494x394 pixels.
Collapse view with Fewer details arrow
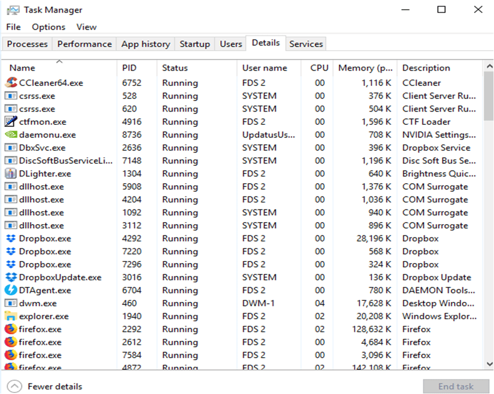(14, 386)
